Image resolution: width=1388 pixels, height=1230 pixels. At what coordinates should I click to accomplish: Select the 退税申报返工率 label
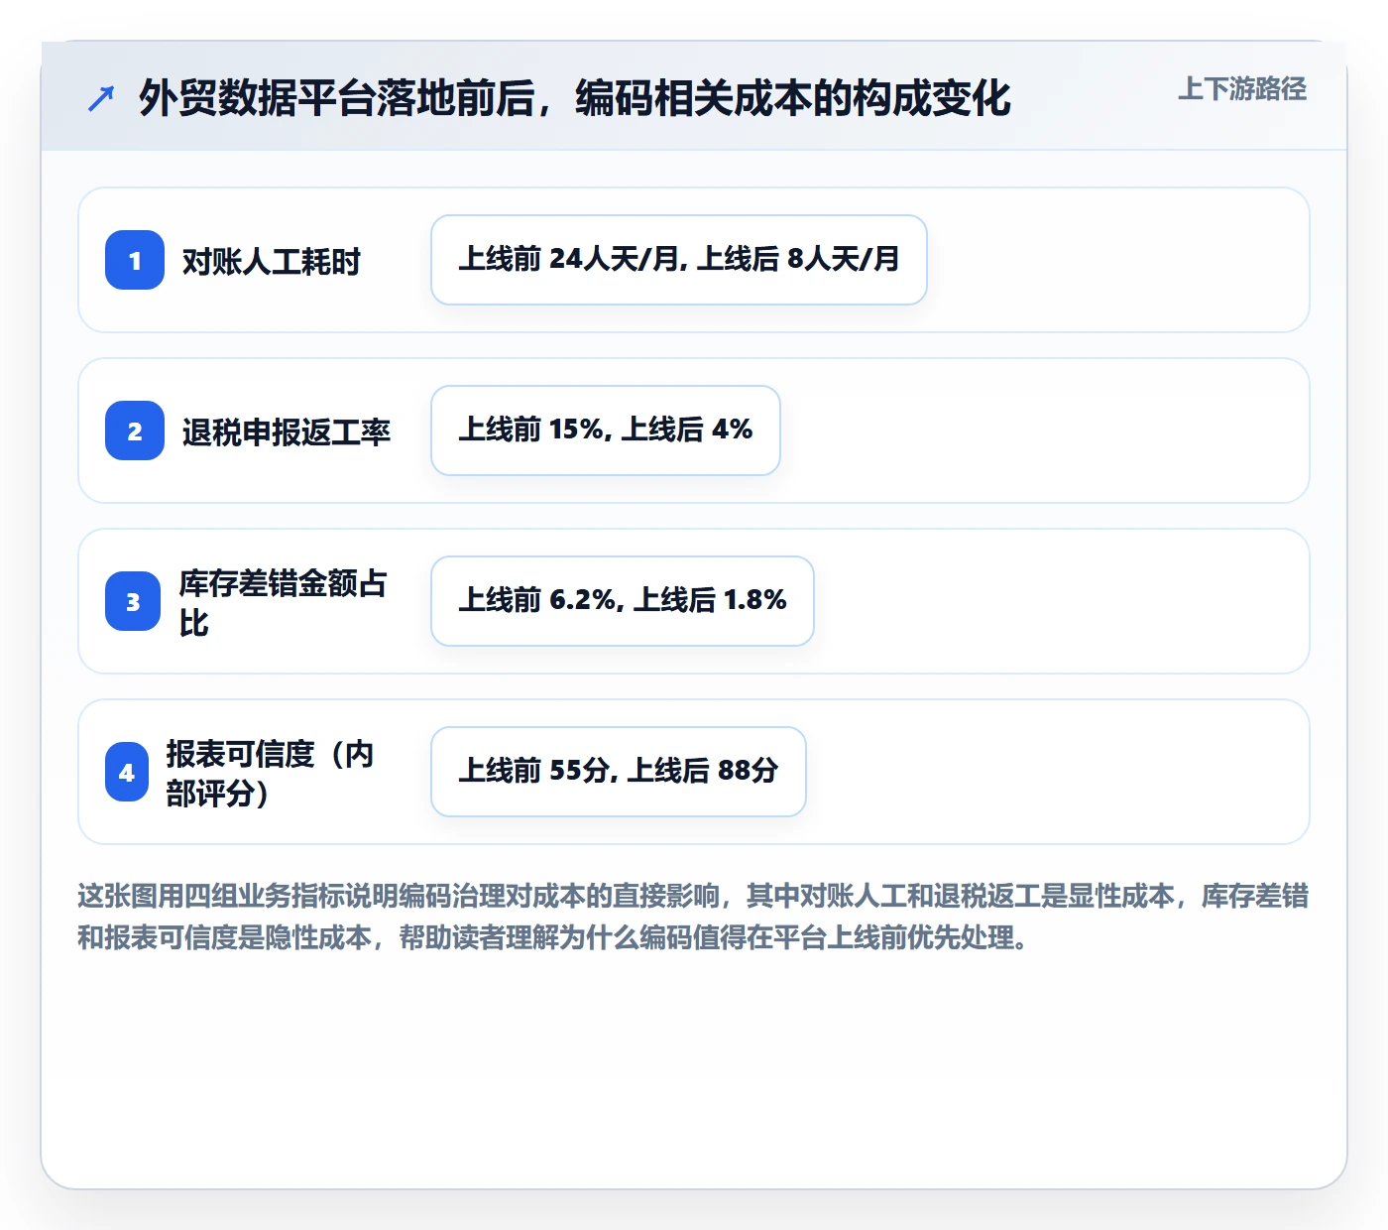point(286,431)
